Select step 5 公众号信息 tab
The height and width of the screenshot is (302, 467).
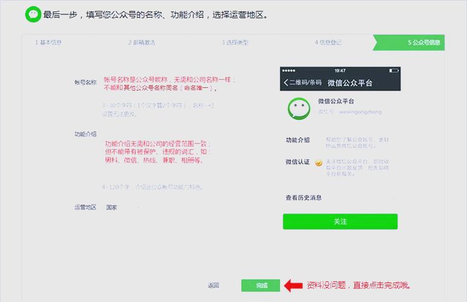pyautogui.click(x=410, y=42)
